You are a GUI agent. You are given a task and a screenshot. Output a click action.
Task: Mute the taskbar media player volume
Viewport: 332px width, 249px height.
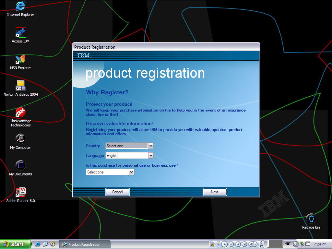(251, 244)
